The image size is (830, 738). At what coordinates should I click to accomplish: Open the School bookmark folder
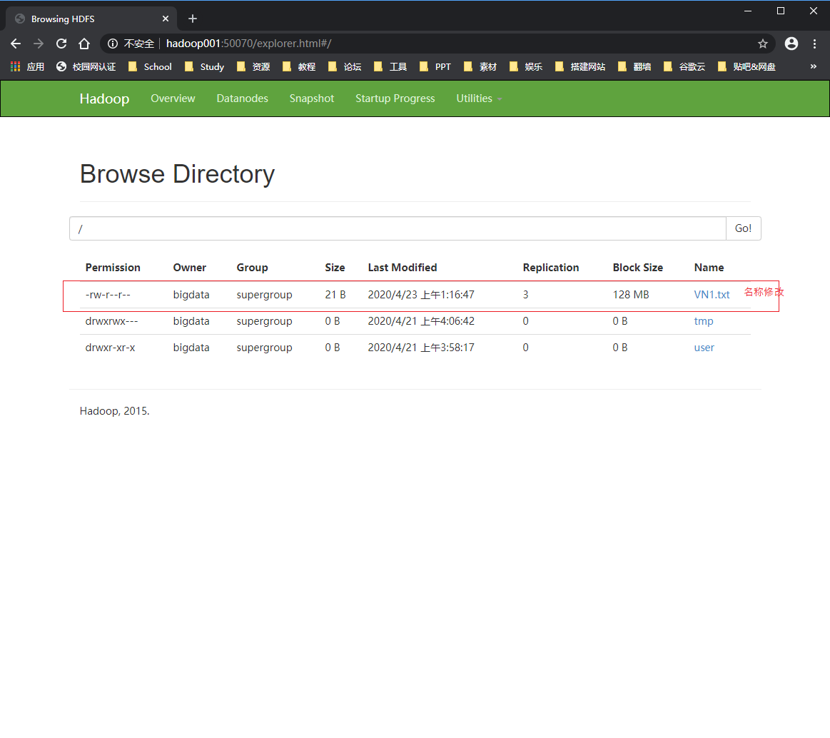[151, 66]
